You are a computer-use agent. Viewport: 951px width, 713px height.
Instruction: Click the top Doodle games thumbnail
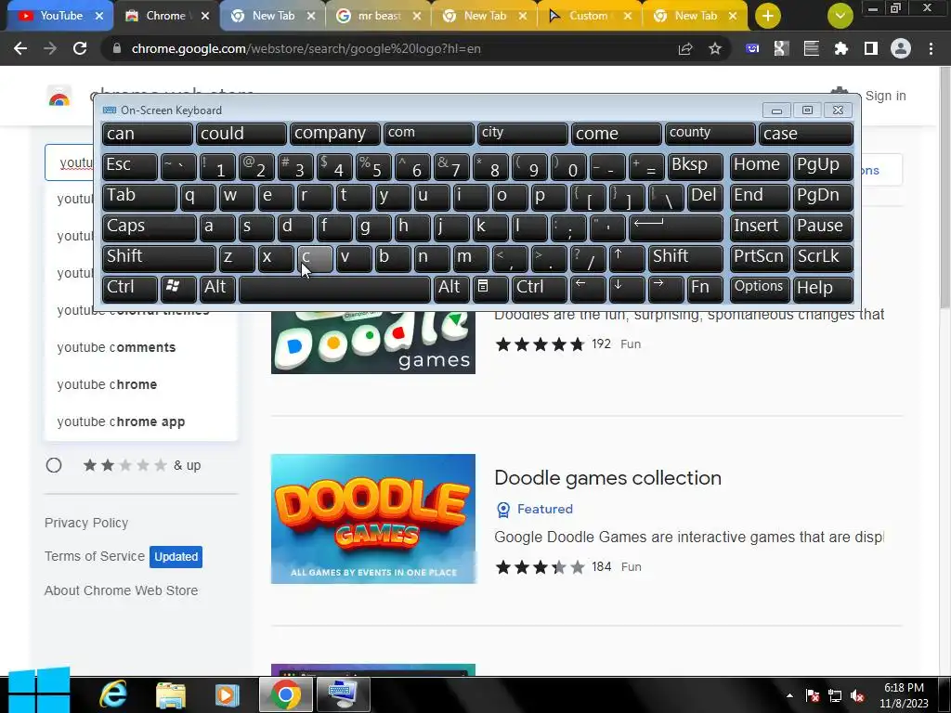click(373, 342)
